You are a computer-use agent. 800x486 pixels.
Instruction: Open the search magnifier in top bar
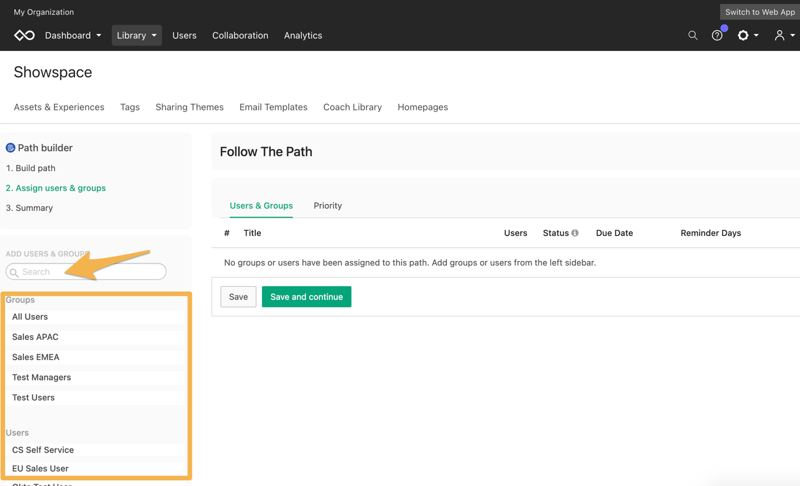click(693, 35)
